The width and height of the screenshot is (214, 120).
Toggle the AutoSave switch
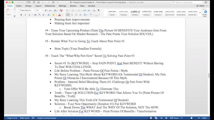(28, 2)
